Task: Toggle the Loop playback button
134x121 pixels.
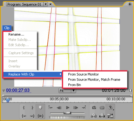Action: (94, 108)
